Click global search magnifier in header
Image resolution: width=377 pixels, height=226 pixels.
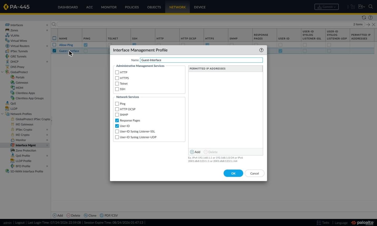pos(371,7)
